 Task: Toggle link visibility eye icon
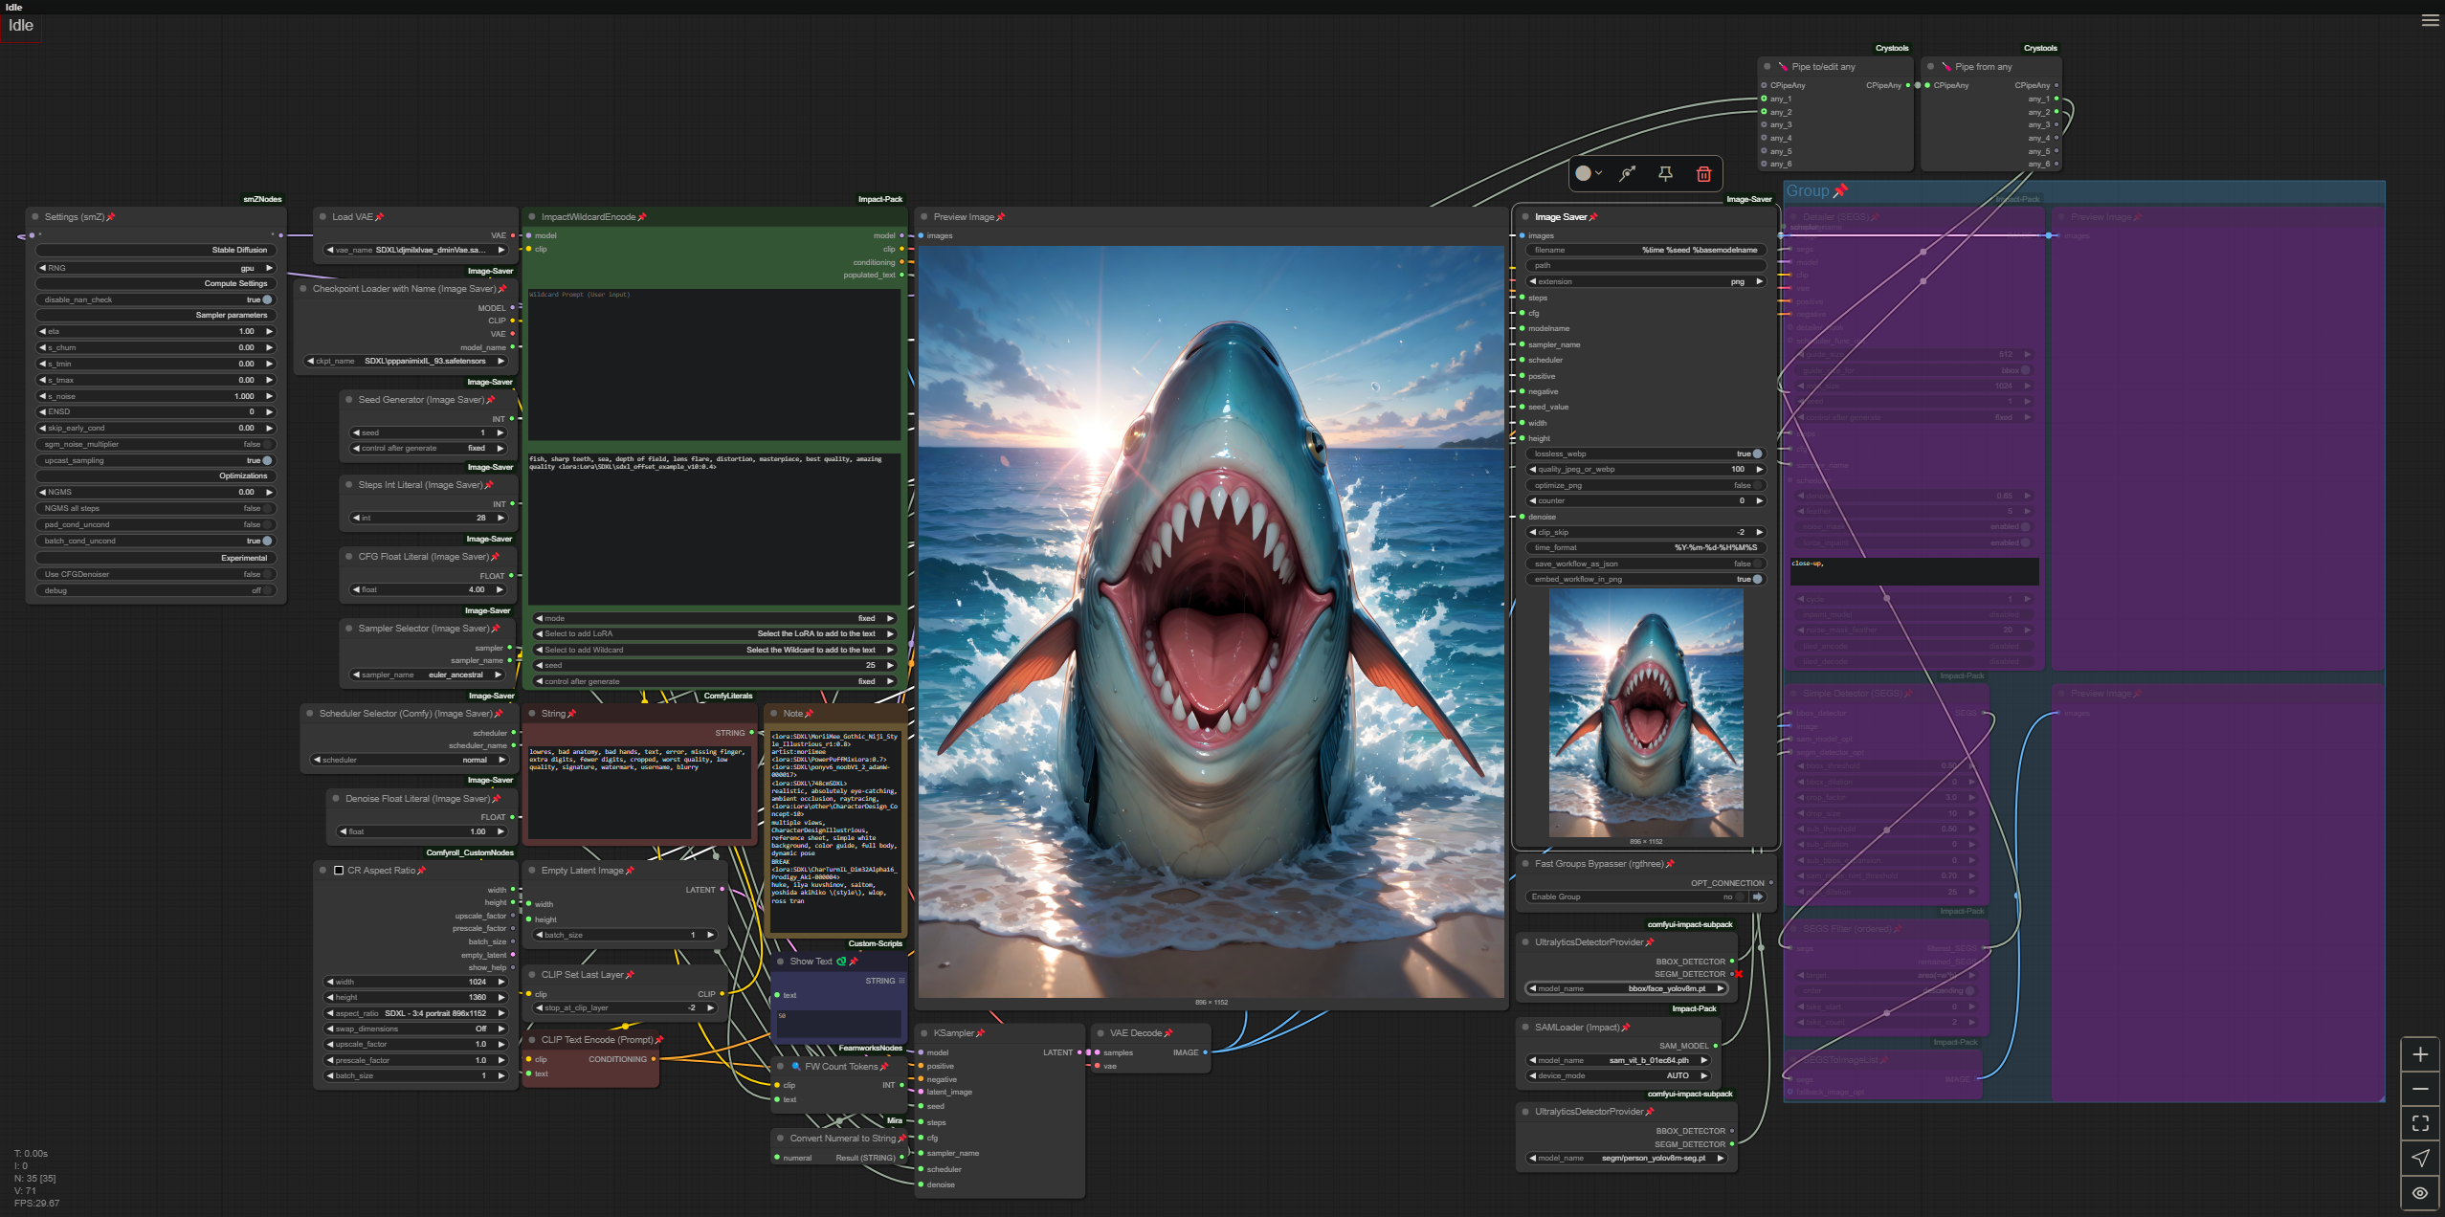tap(2420, 1193)
